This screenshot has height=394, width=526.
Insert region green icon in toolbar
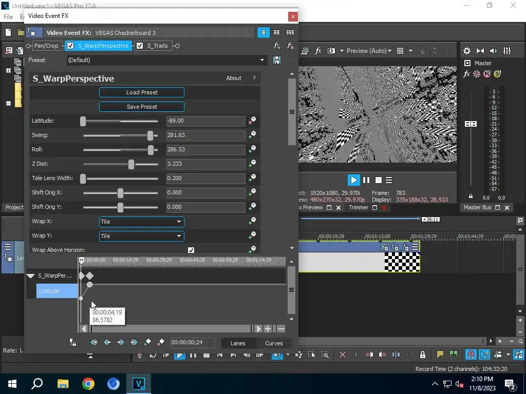coord(454,354)
